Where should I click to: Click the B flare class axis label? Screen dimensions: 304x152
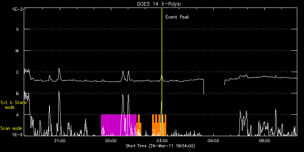coord(17,93)
